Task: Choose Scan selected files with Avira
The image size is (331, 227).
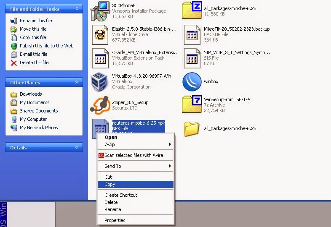Action: point(136,155)
